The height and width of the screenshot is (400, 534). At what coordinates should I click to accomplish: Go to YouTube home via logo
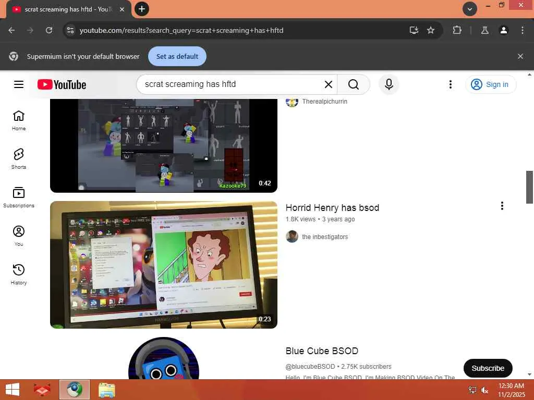pos(62,84)
